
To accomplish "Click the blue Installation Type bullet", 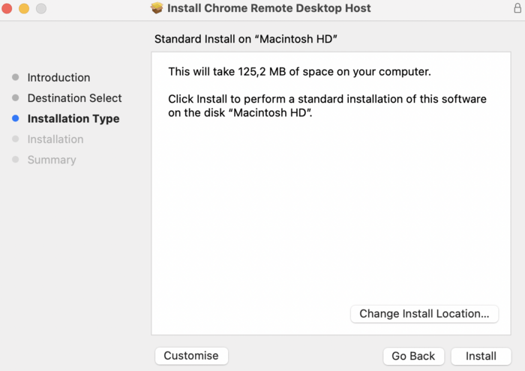I will tap(16, 118).
